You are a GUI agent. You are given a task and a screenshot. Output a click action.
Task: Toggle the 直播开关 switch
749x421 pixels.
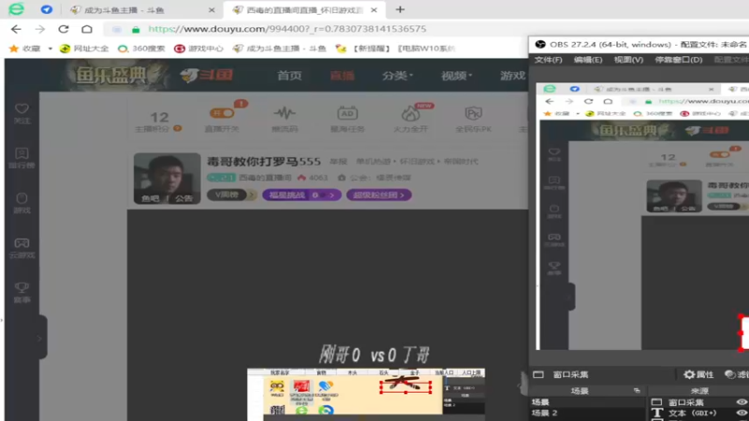coord(222,113)
